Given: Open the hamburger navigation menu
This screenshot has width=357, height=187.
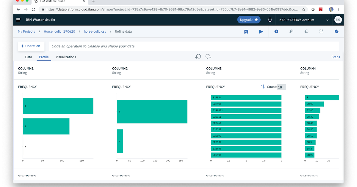Looking at the screenshot, I should (x=18, y=20).
